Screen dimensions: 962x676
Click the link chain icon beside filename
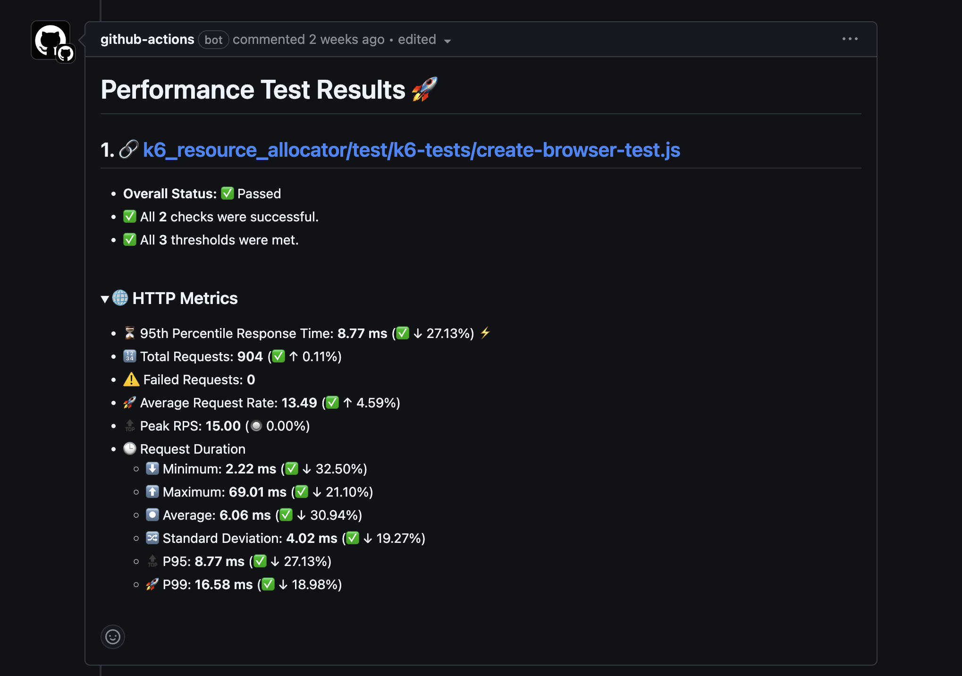(128, 150)
